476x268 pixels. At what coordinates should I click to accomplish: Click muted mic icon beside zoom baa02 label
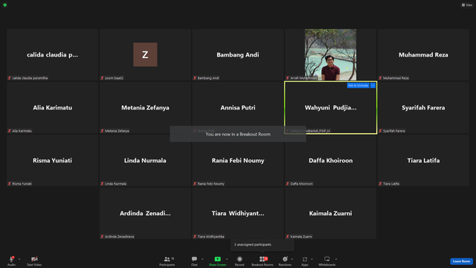tap(103, 78)
